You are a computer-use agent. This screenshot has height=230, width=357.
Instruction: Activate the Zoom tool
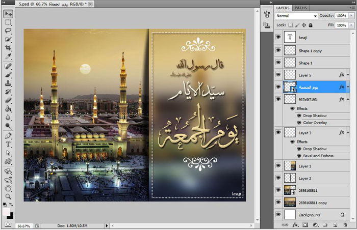[x=8, y=196]
